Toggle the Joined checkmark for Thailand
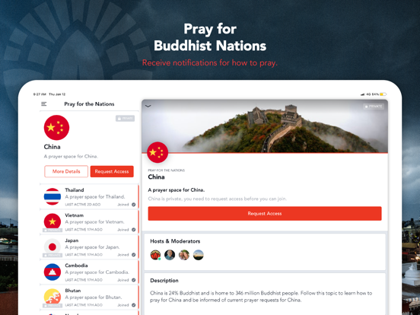 point(133,205)
